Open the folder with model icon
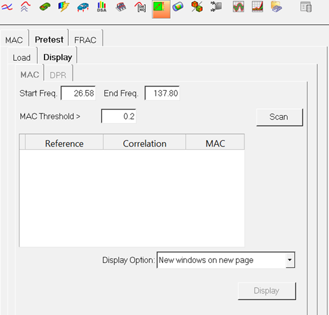 [x=276, y=7]
